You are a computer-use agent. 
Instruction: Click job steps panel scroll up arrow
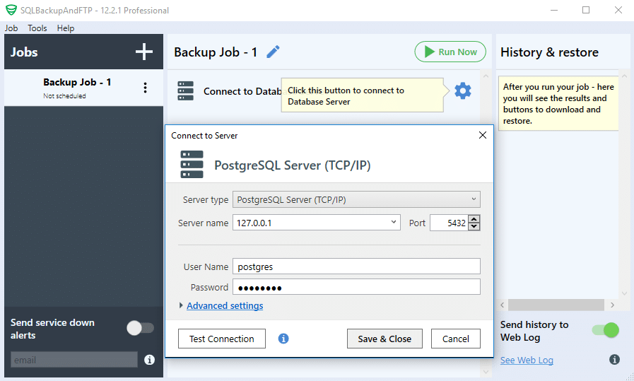486,76
